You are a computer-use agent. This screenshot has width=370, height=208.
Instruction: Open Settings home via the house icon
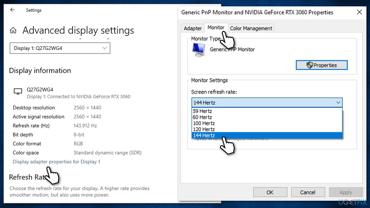point(13,30)
